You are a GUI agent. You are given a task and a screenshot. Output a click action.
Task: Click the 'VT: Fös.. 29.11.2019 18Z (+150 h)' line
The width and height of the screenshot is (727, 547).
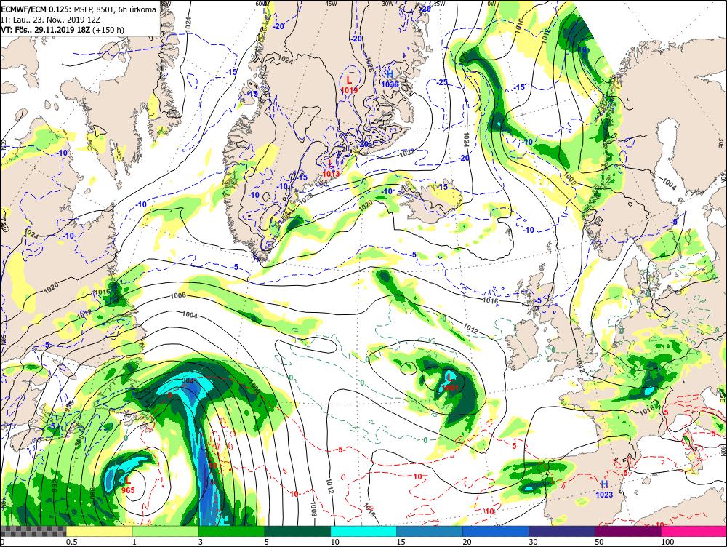click(63, 30)
